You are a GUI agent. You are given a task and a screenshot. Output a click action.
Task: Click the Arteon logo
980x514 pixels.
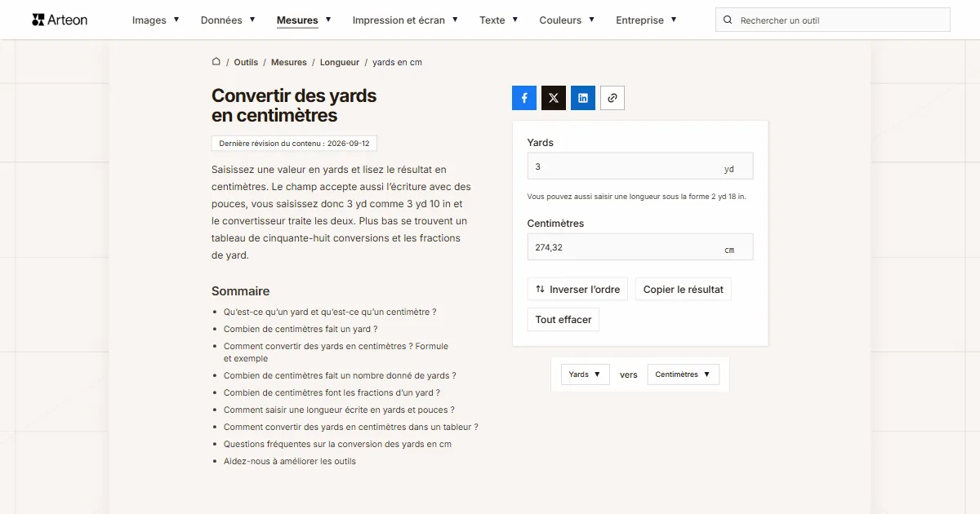click(x=60, y=20)
